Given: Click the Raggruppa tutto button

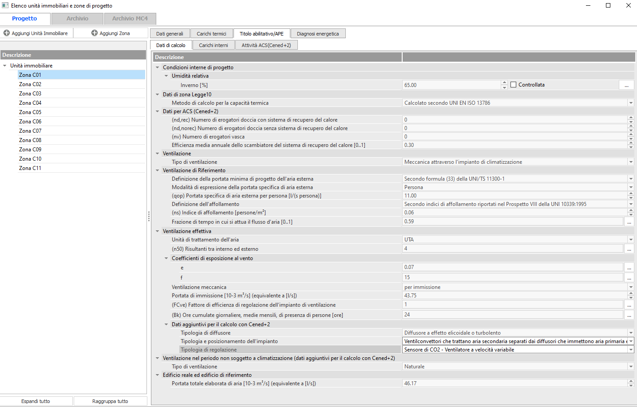Looking at the screenshot, I should [110, 401].
